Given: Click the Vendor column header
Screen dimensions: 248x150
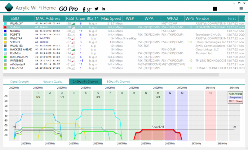Looking at the screenshot, I should pos(210,19).
